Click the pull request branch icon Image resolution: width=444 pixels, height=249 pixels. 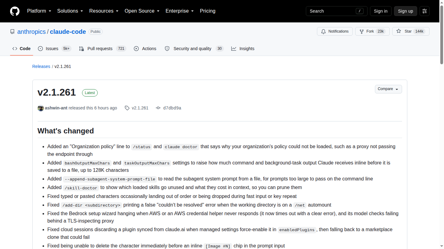click(x=81, y=49)
